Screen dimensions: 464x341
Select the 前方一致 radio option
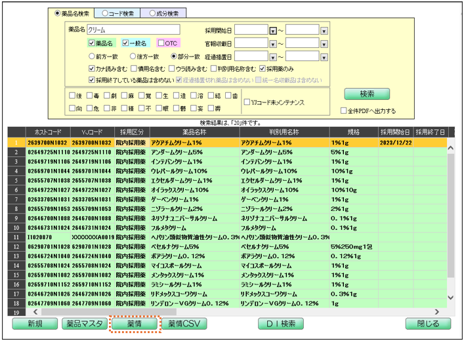pos(93,57)
